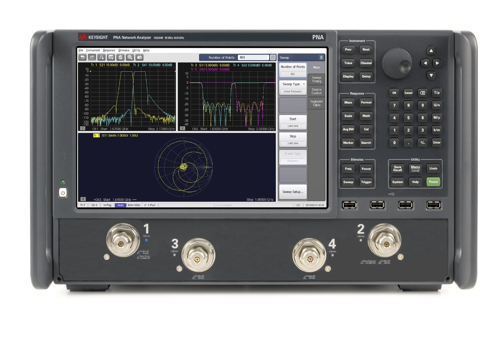Viewport: 502px width, 345px height.
Task: Open the keypad icon beside Number of Points
Action: [x=273, y=58]
